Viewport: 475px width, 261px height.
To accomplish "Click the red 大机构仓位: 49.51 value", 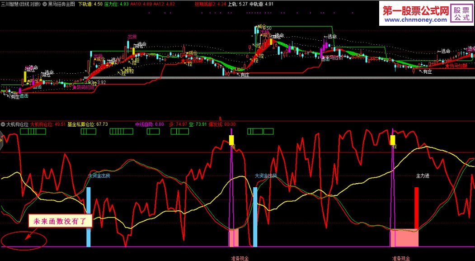I will [x=48, y=124].
